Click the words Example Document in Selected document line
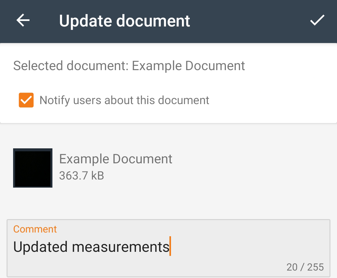This screenshot has height=278, width=337. point(188,66)
